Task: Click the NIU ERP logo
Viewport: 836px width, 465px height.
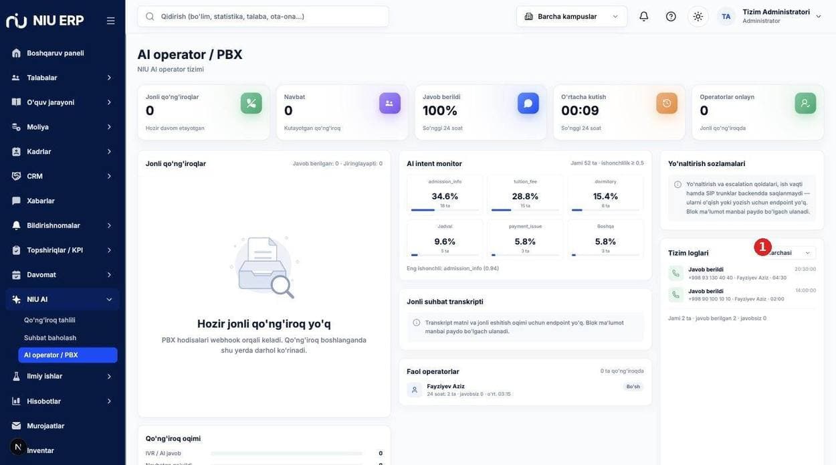Action: [45, 20]
